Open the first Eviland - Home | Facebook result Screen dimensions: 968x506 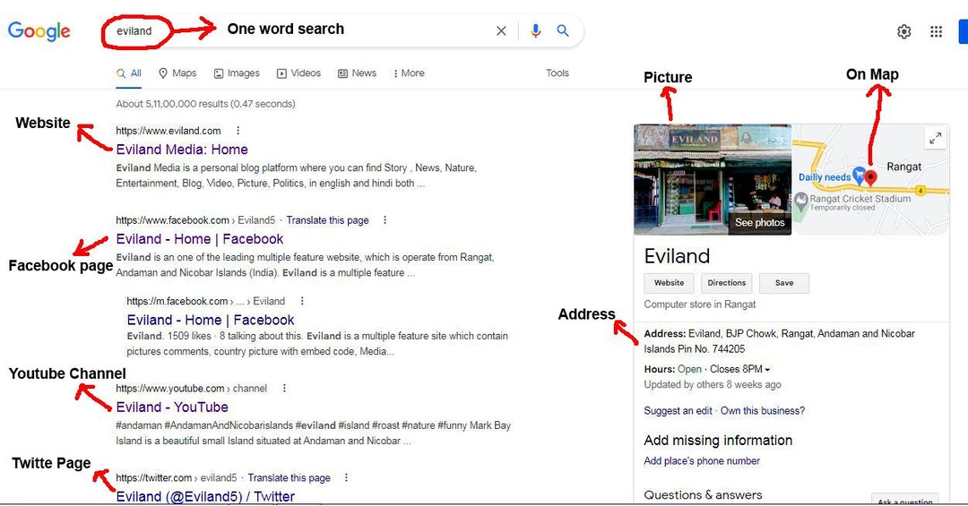[199, 239]
